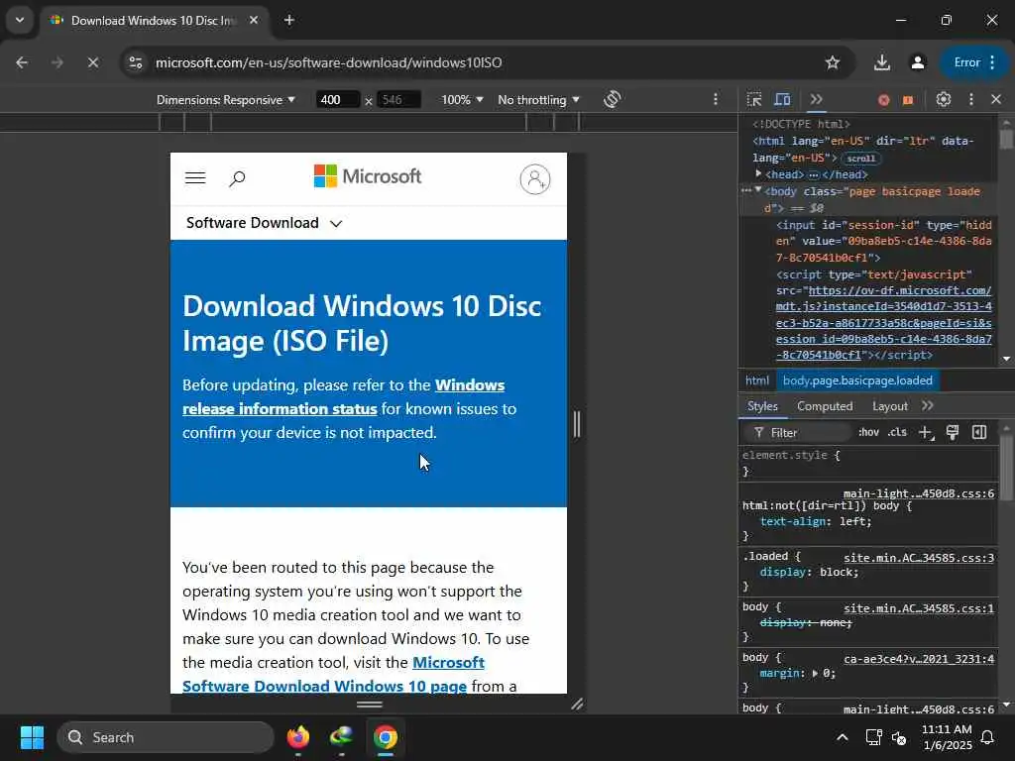
Task: Go back in browser history
Action: (22, 62)
